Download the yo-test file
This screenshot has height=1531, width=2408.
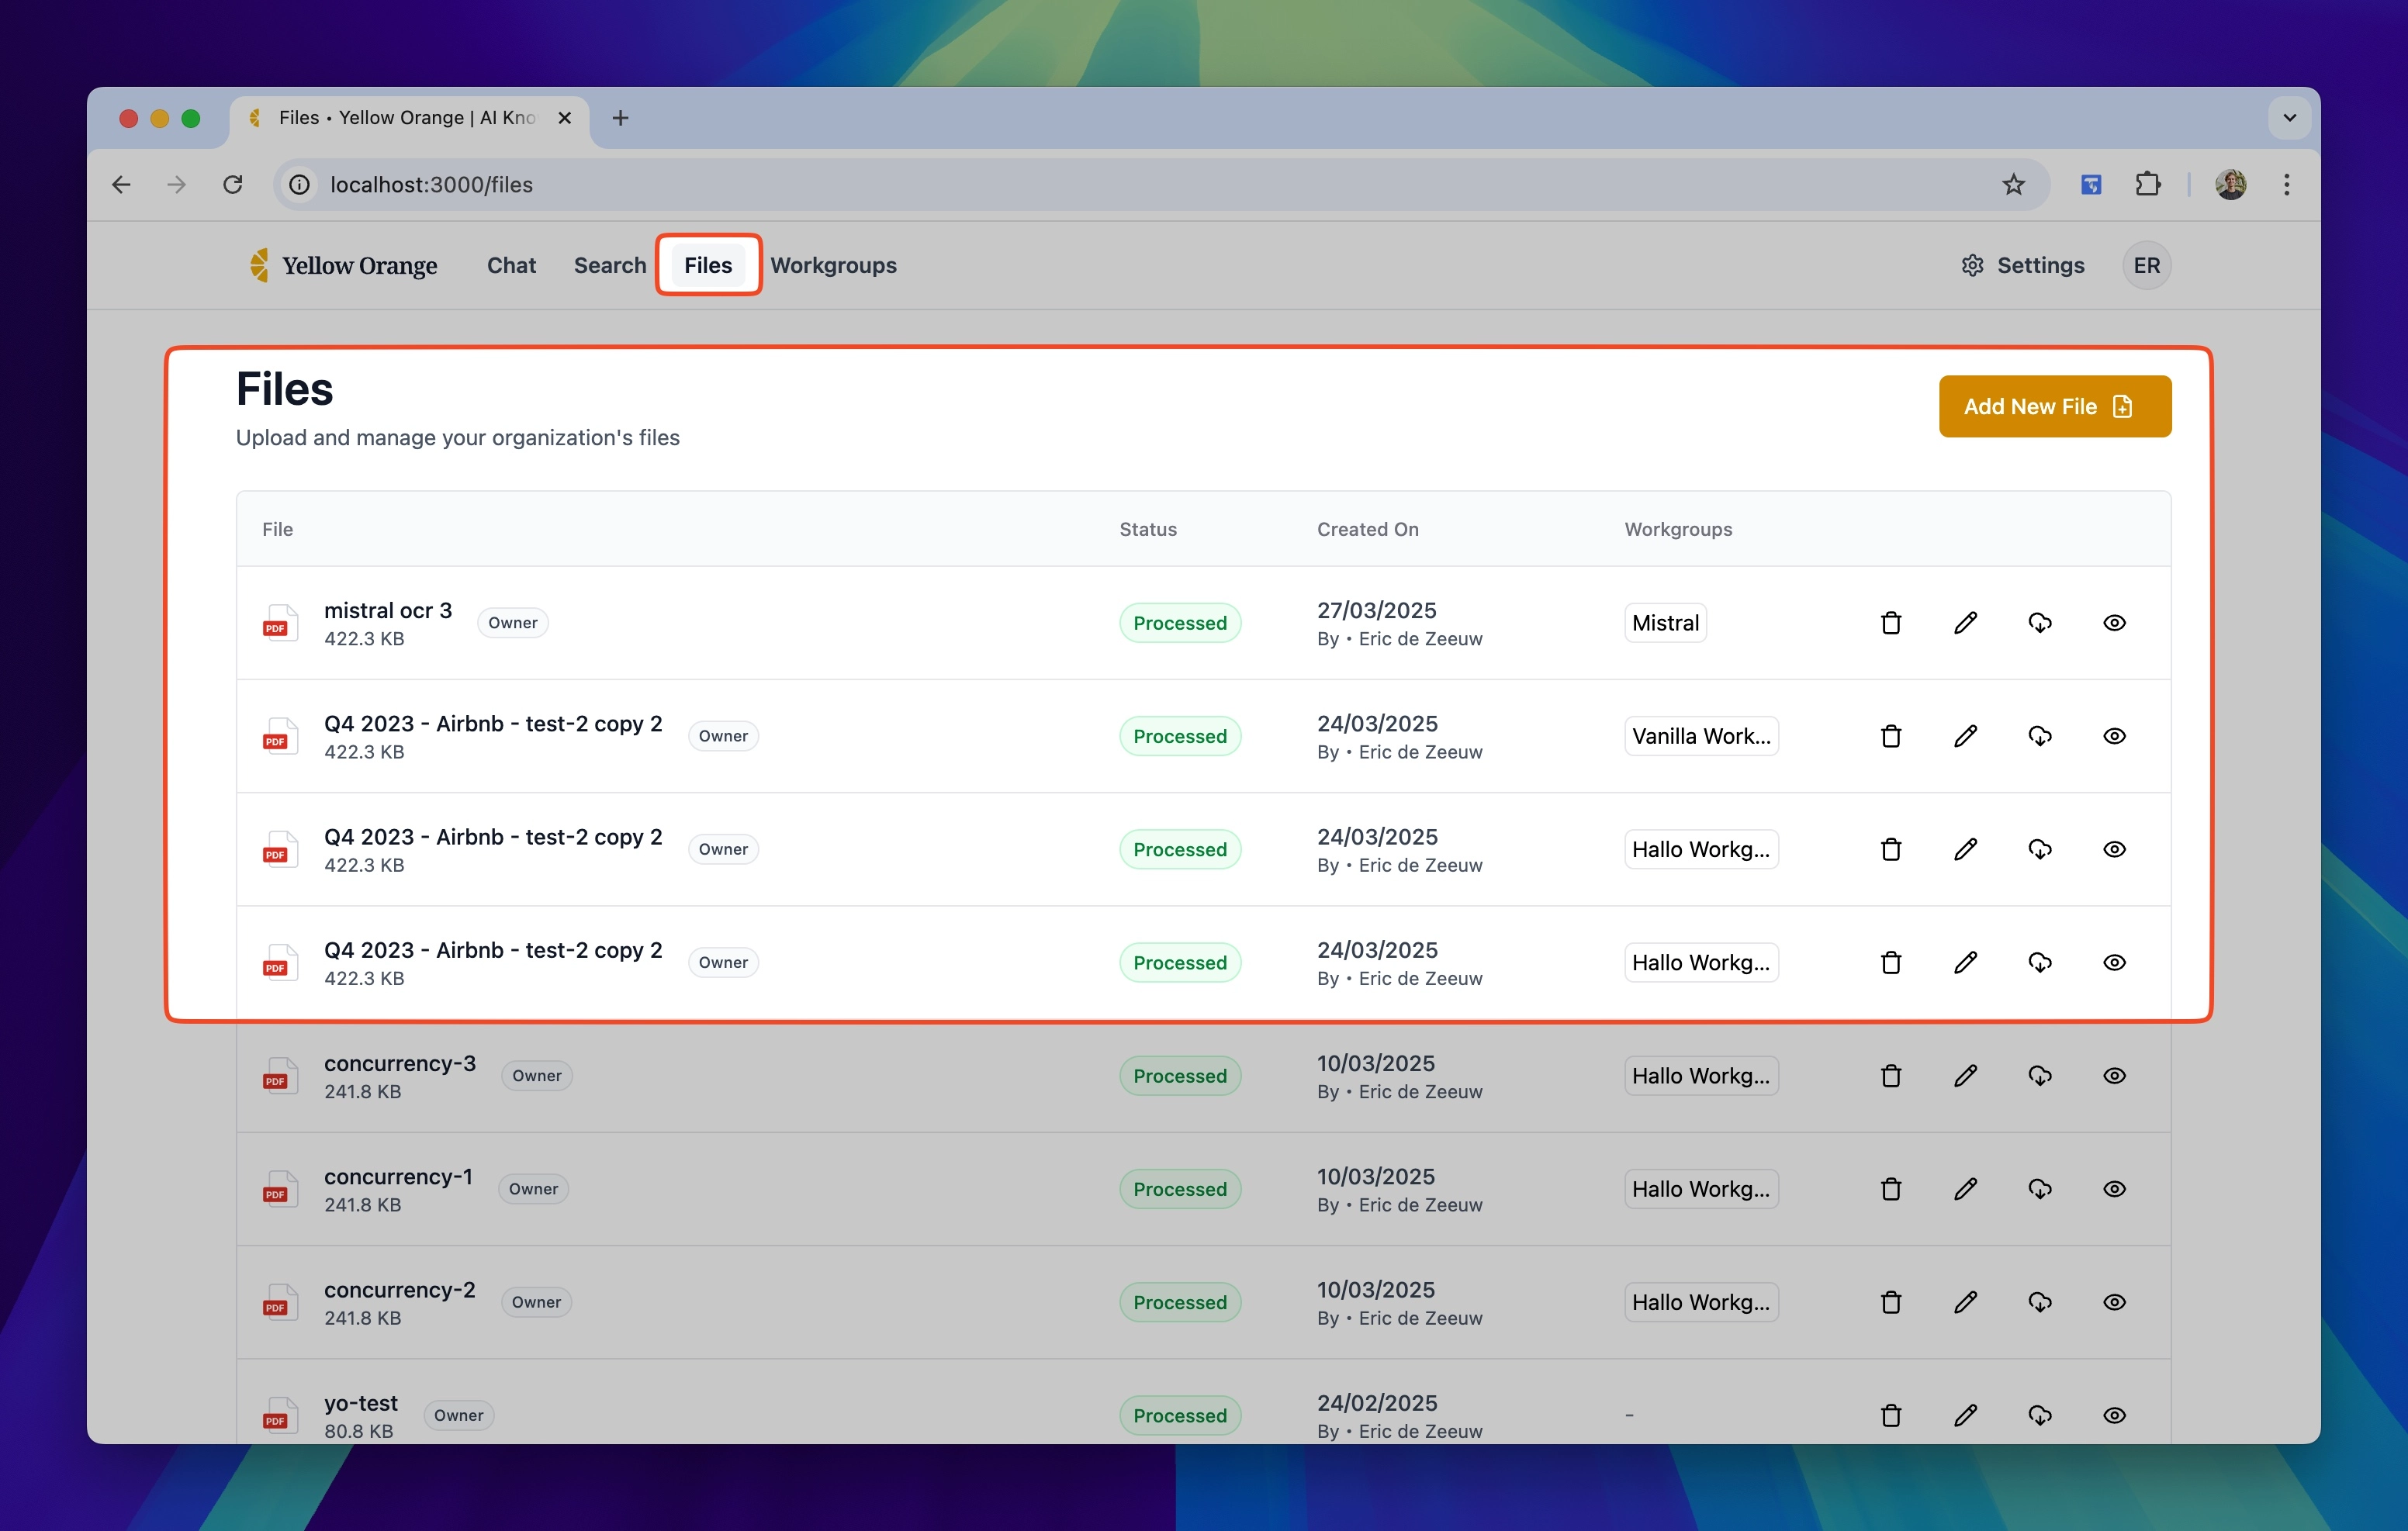2040,1415
